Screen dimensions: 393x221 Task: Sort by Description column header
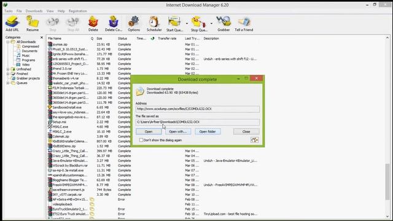tap(211, 39)
